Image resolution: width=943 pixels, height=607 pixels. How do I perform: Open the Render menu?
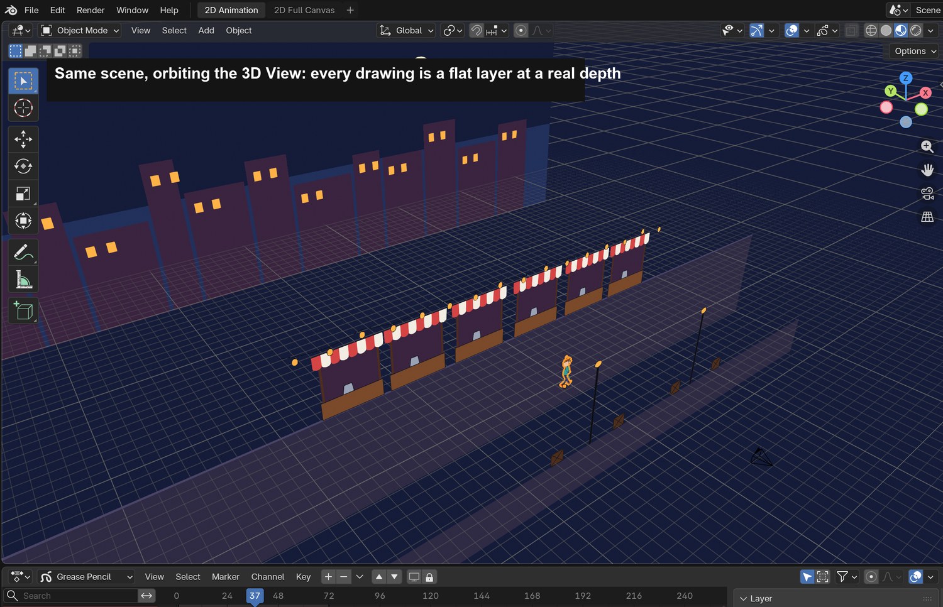click(91, 10)
